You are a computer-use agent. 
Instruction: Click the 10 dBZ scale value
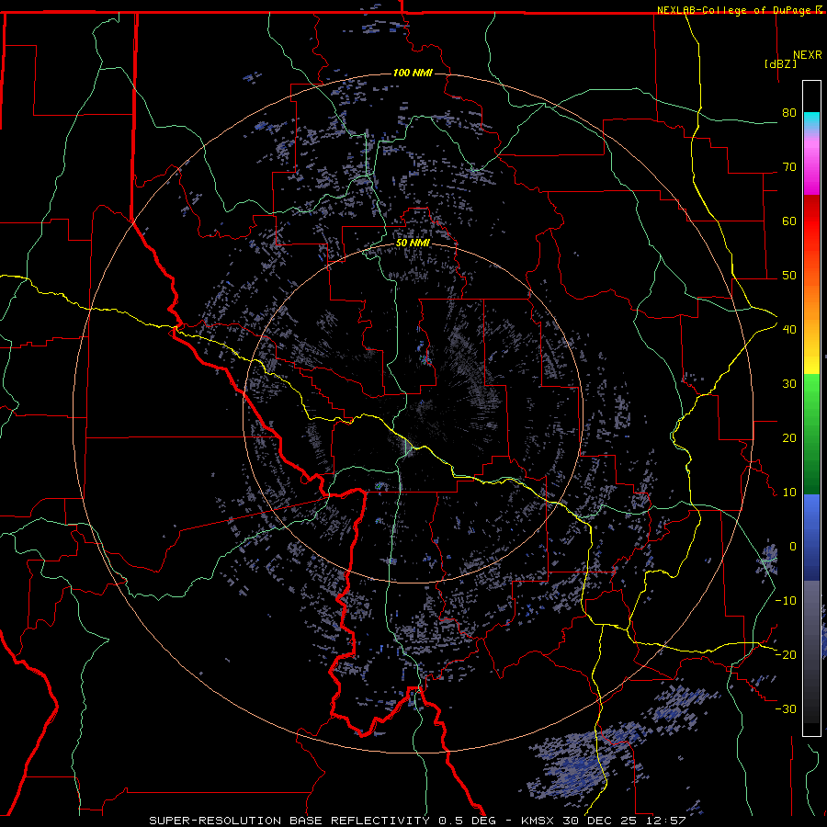tap(789, 493)
